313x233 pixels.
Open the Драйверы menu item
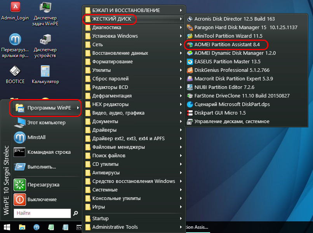pyautogui.click(x=134, y=130)
